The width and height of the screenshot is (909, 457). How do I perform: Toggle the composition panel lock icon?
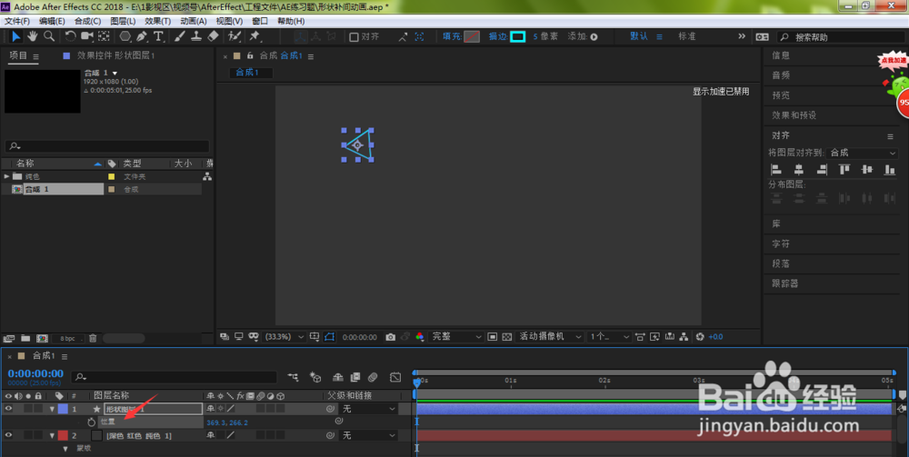point(250,56)
